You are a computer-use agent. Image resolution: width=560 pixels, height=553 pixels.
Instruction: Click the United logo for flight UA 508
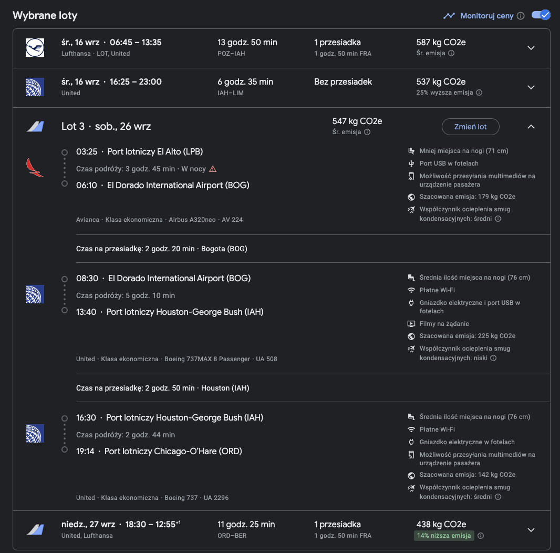(x=35, y=294)
